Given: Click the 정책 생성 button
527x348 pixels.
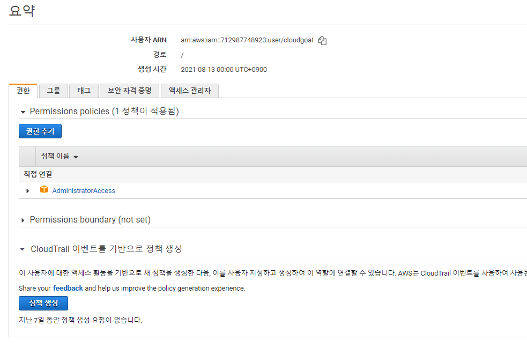Looking at the screenshot, I should click(x=43, y=303).
